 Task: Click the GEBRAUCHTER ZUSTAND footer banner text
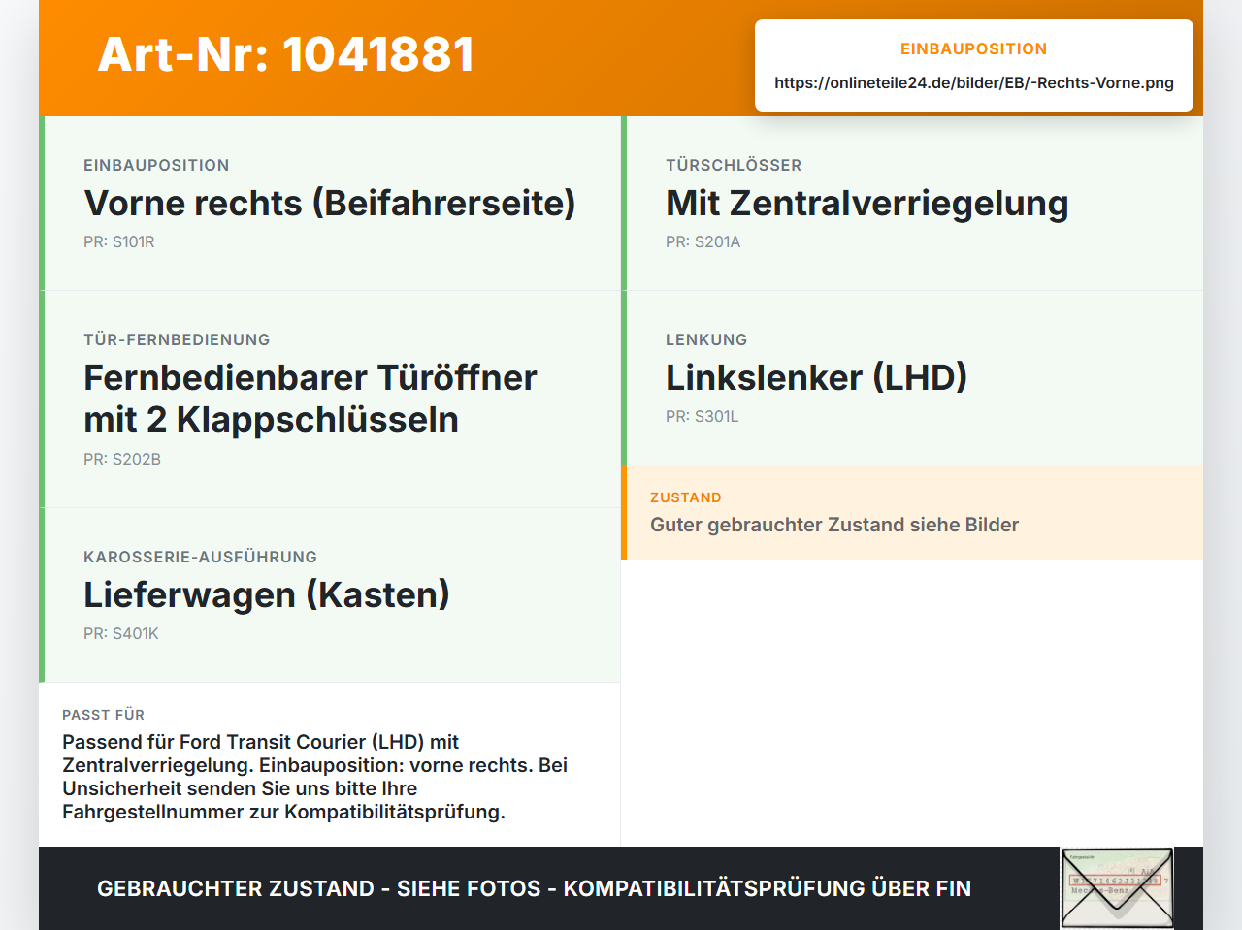pos(534,888)
